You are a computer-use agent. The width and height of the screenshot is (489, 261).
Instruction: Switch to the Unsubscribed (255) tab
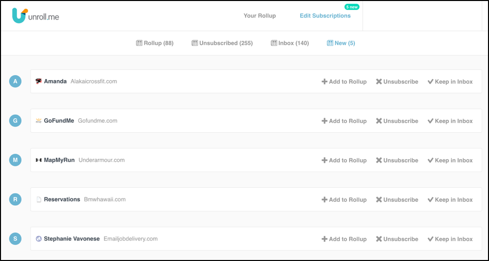(x=222, y=43)
